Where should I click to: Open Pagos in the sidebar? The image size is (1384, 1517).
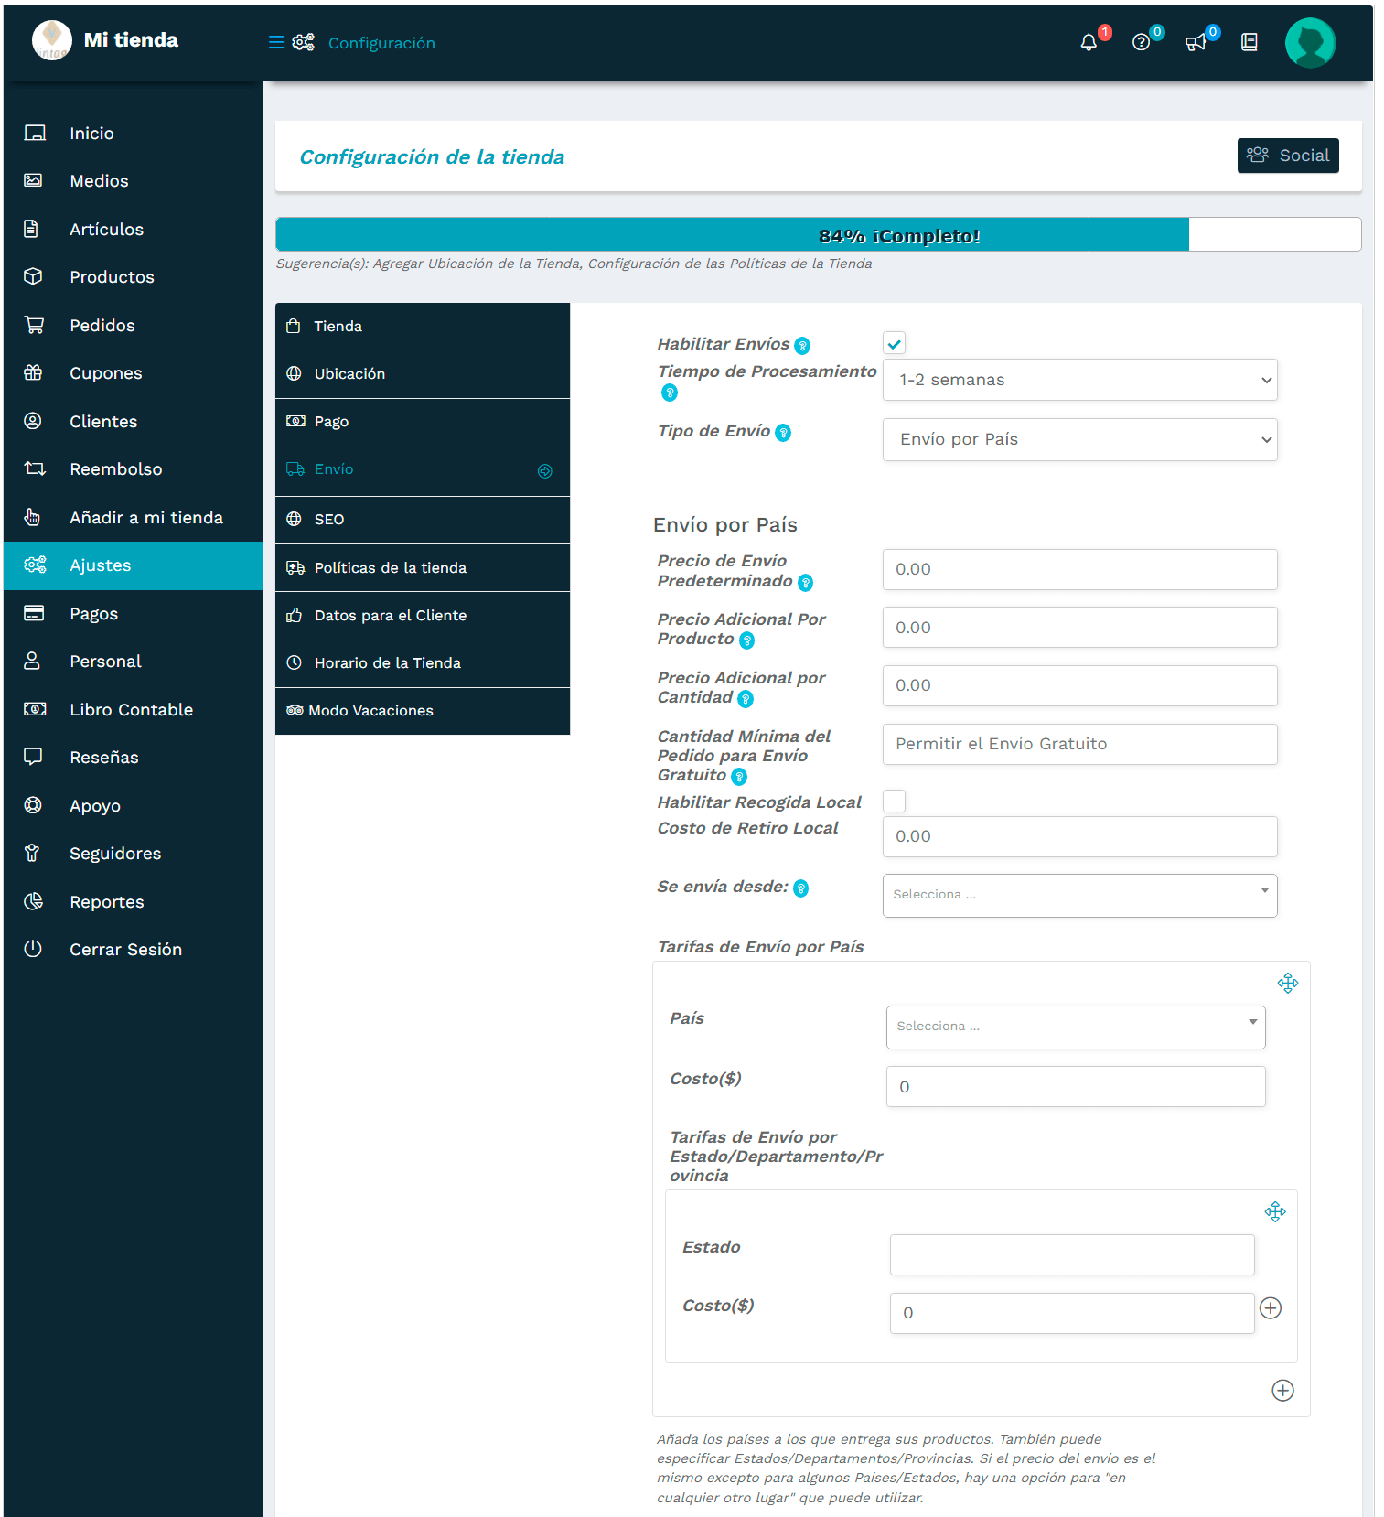134,613
